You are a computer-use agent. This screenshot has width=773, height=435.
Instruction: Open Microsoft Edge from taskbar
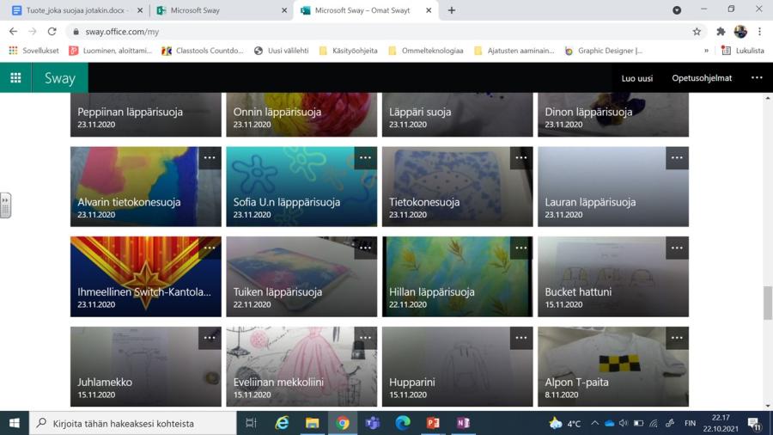(x=403, y=423)
